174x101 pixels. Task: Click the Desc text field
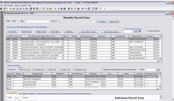tap(38, 22)
